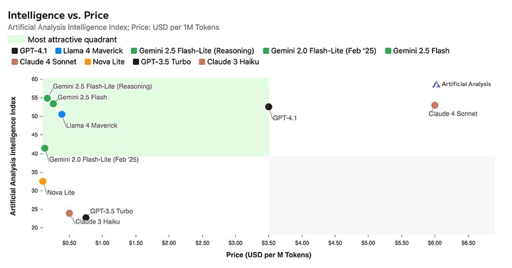Viewport: 512px width, 268px height.
Task: Click Gemini 2.0 Flash-Lite data point on chart
Action: [45, 148]
